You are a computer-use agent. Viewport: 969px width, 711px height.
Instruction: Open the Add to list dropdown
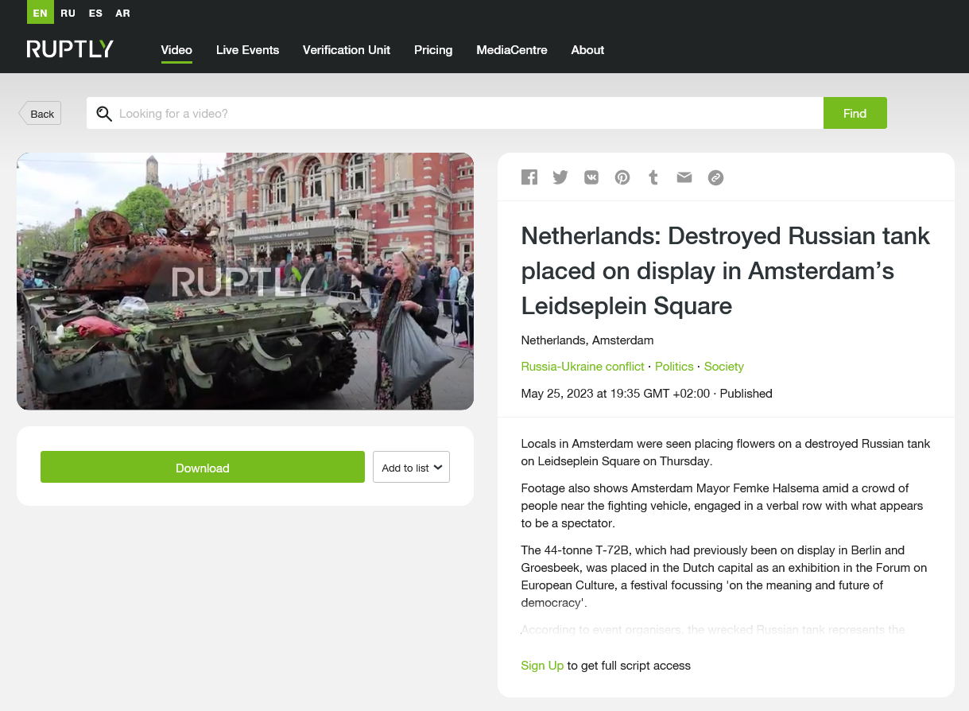[x=411, y=468]
